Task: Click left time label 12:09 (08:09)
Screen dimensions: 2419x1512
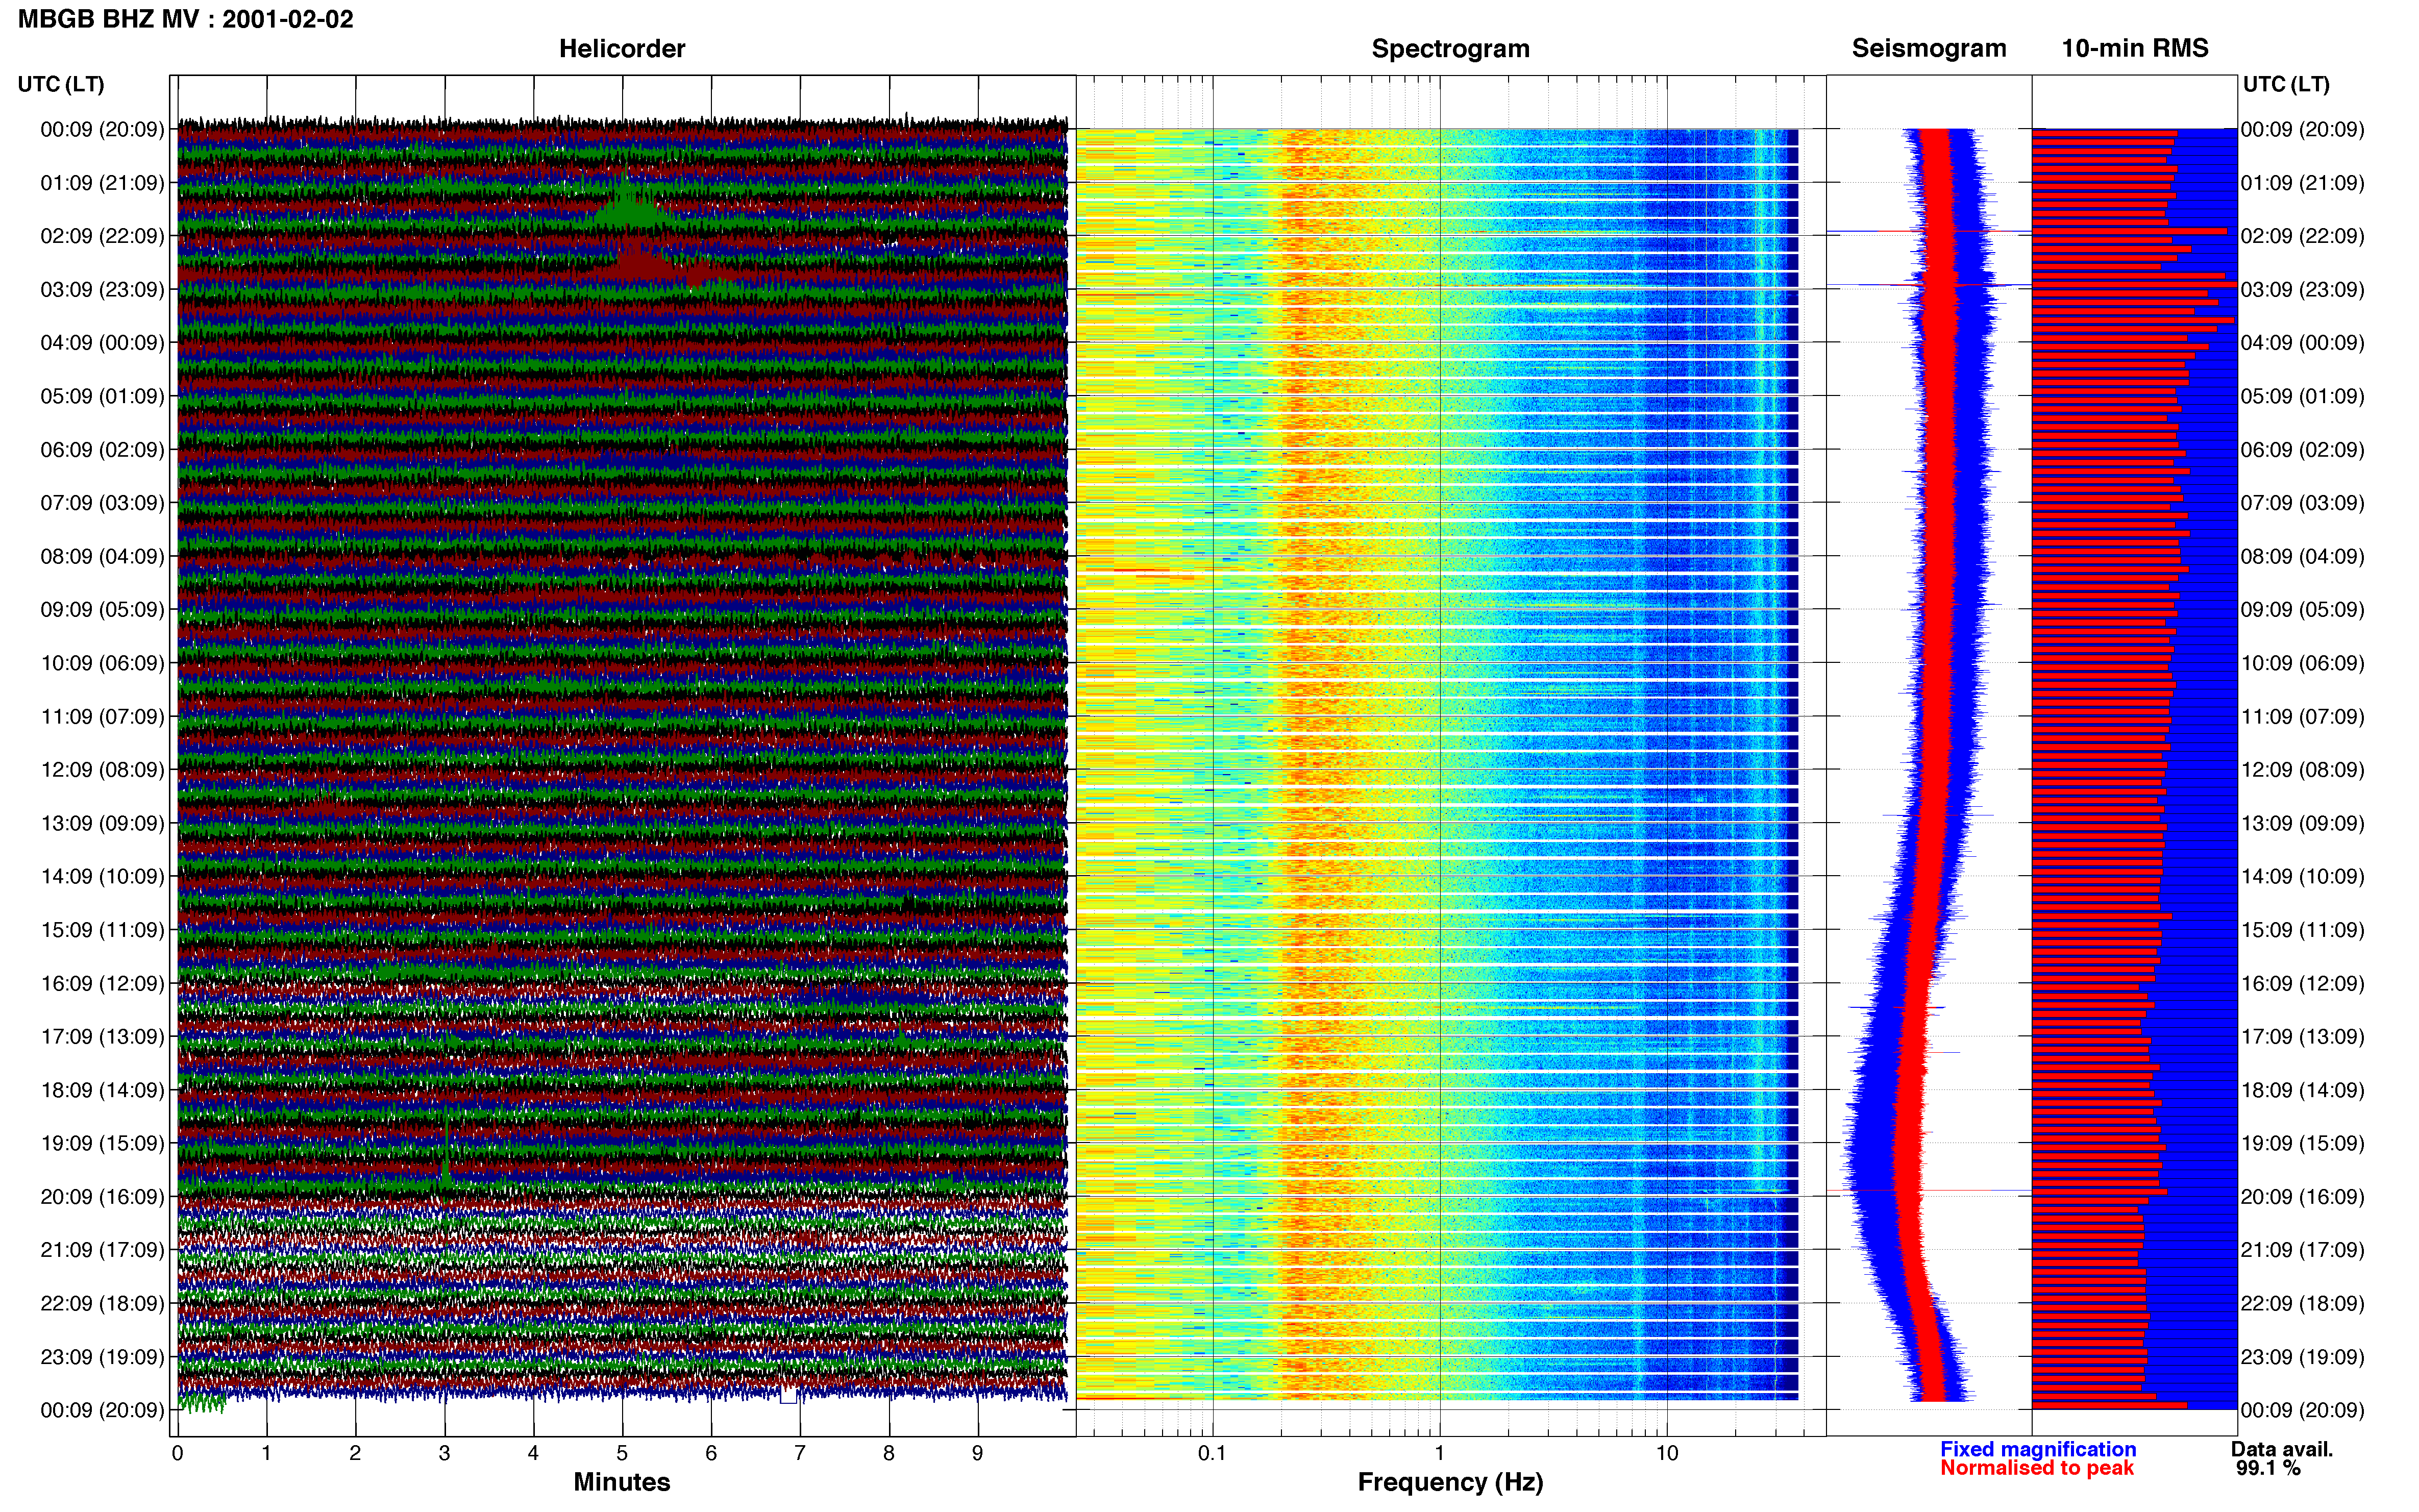Action: pyautogui.click(x=102, y=770)
